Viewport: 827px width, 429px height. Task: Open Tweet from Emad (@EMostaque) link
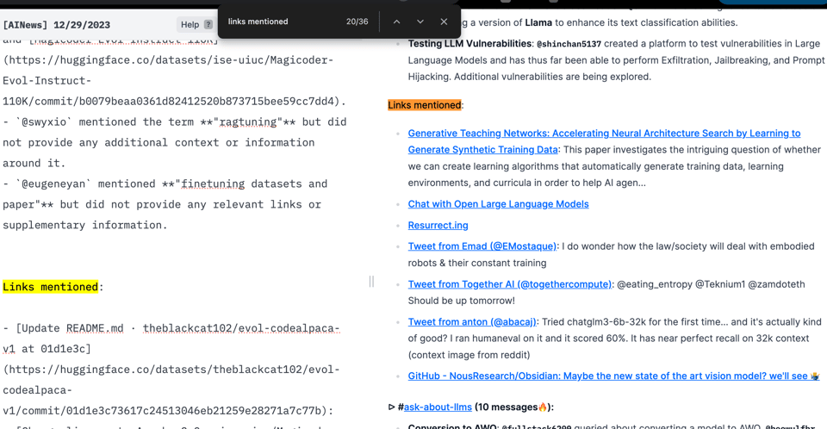coord(482,246)
